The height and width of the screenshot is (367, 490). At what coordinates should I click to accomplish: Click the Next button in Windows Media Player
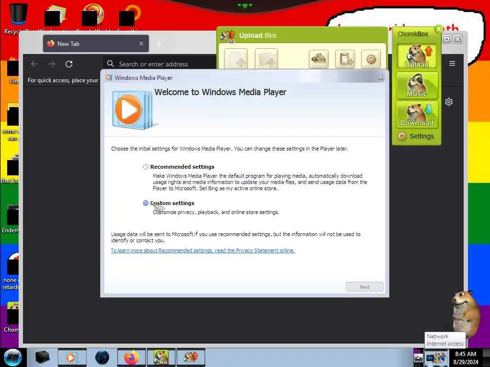[x=364, y=287]
